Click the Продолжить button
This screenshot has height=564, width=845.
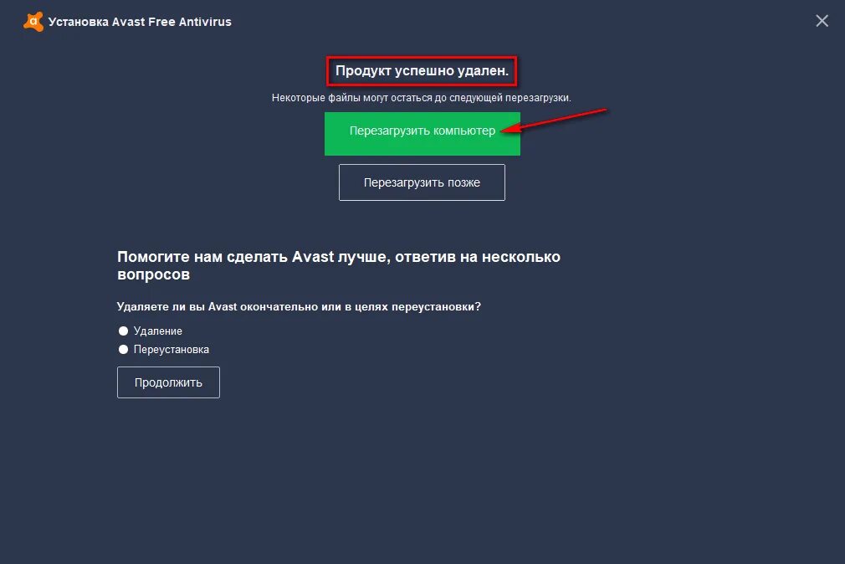coord(168,382)
